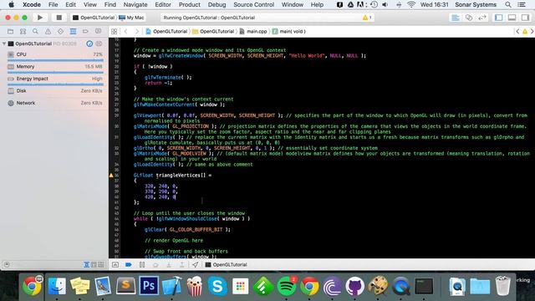Open the Product menu
The height and width of the screenshot is (301, 535).
pyautogui.click(x=190, y=5)
